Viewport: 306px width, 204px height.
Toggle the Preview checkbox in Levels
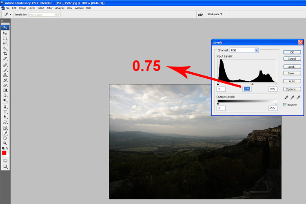(285, 105)
